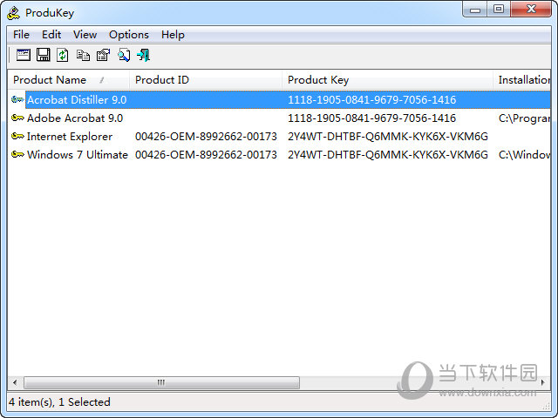Sort by the Product ID column header
558x418 pixels.
(206, 80)
